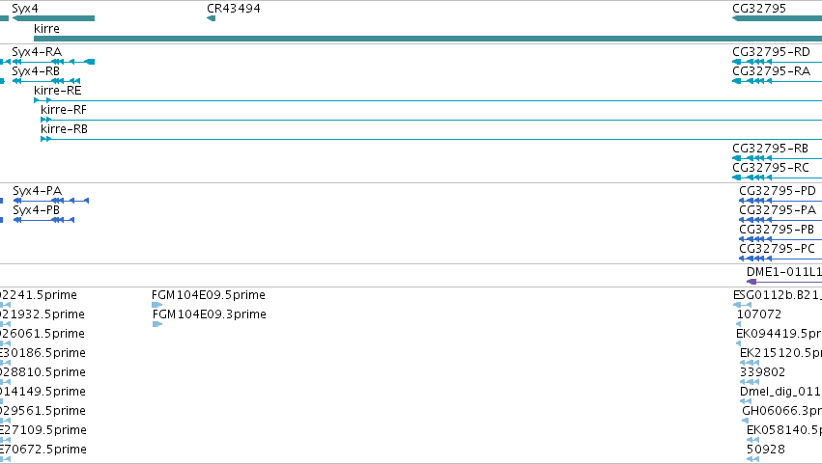Click the EST label ending 29561.5prime

pyautogui.click(x=43, y=412)
